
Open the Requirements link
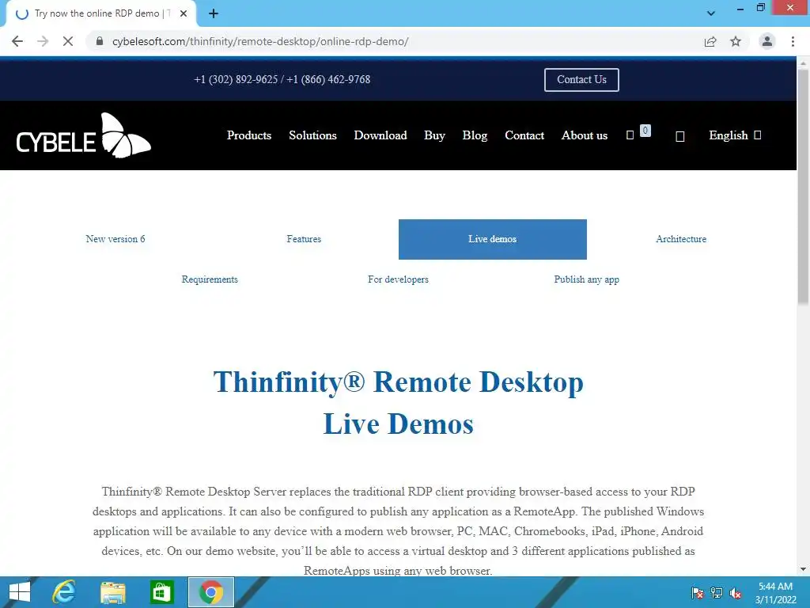click(210, 279)
